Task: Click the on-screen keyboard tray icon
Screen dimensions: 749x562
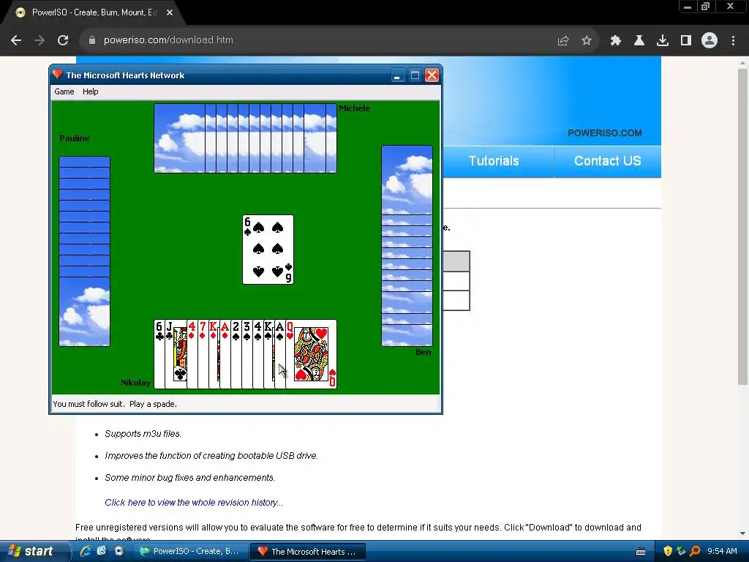Action: point(641,552)
